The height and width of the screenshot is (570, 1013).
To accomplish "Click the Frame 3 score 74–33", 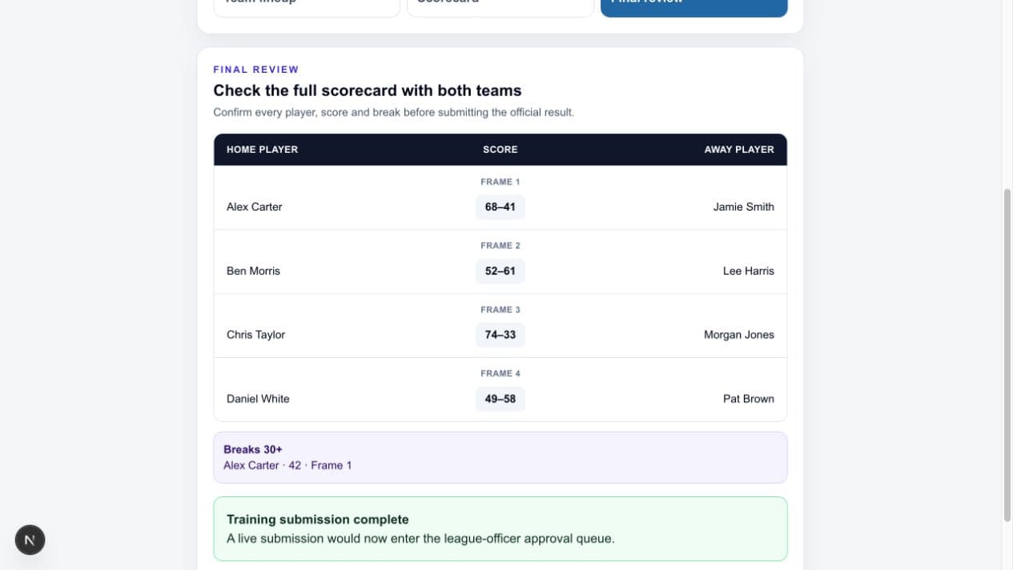I will 500,335.
